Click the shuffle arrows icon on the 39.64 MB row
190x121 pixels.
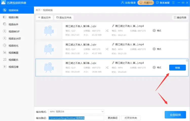107,67
